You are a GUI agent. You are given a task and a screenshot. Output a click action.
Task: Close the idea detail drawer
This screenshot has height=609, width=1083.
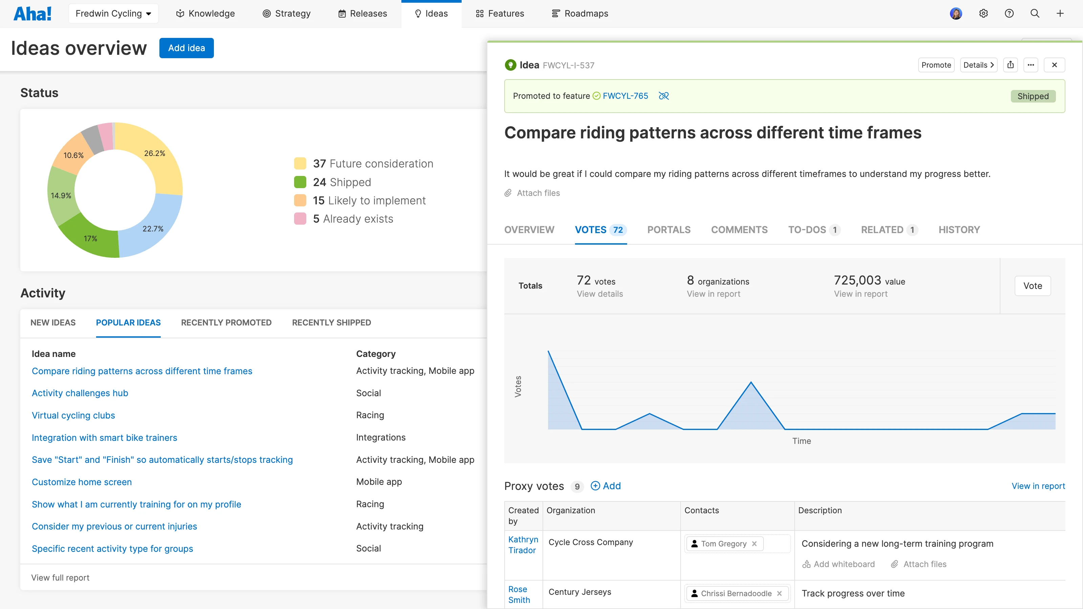[x=1054, y=65]
